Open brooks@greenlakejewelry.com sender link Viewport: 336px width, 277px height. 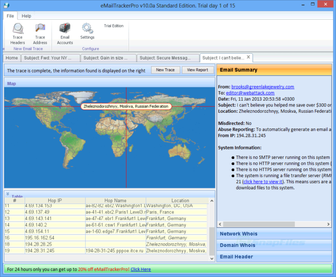click(x=263, y=87)
